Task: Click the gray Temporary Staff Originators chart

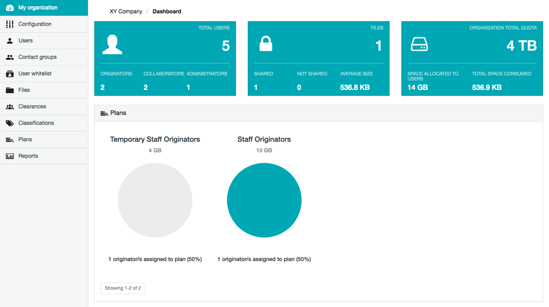Action: 155,200
